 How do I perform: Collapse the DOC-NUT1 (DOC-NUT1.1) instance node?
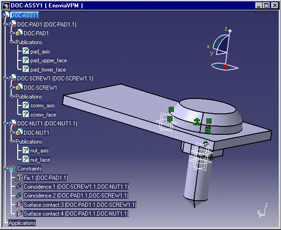tap(5, 124)
